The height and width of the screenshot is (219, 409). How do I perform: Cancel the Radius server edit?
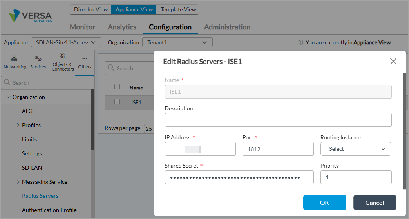[x=375, y=203]
